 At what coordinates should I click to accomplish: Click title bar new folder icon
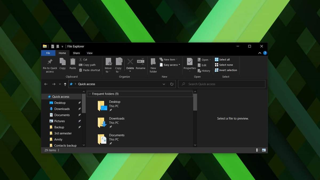pos(58,46)
